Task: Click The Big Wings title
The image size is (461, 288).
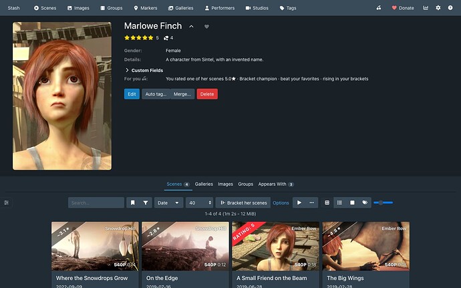Action: tap(345, 278)
